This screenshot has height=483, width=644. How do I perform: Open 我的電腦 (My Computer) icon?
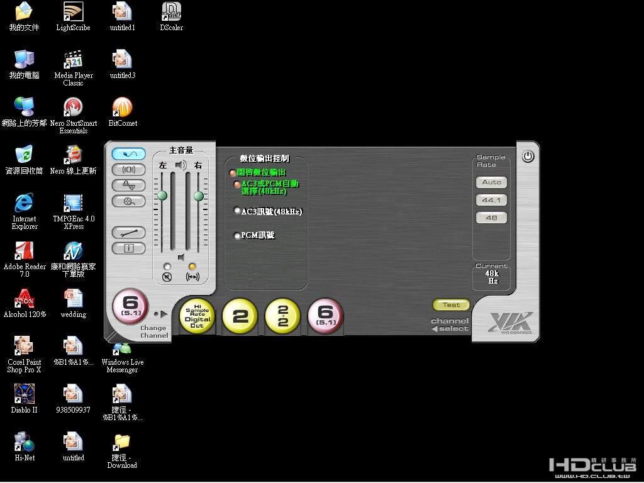[x=25, y=64]
